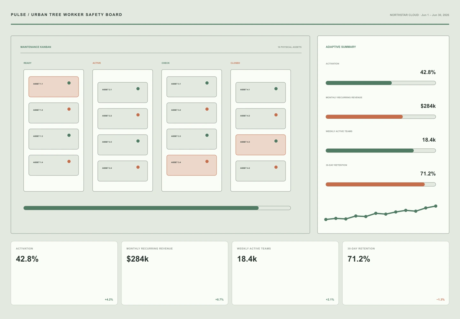Click the 30-Day Retention progress bar
The image size is (460, 319).
tap(381, 184)
